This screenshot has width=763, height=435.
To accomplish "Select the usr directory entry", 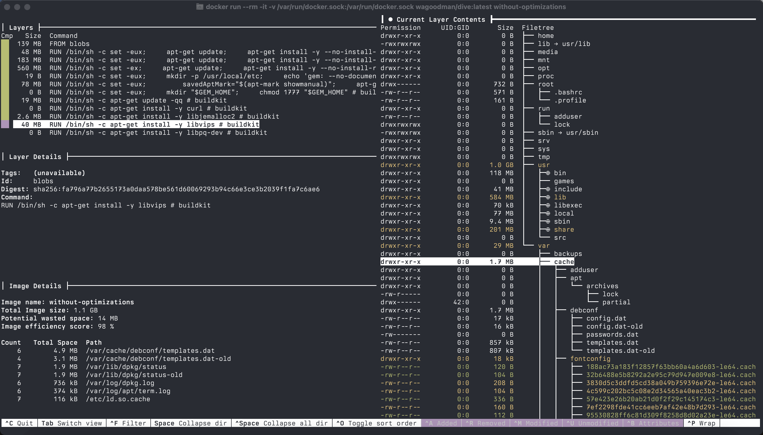I will coord(543,165).
